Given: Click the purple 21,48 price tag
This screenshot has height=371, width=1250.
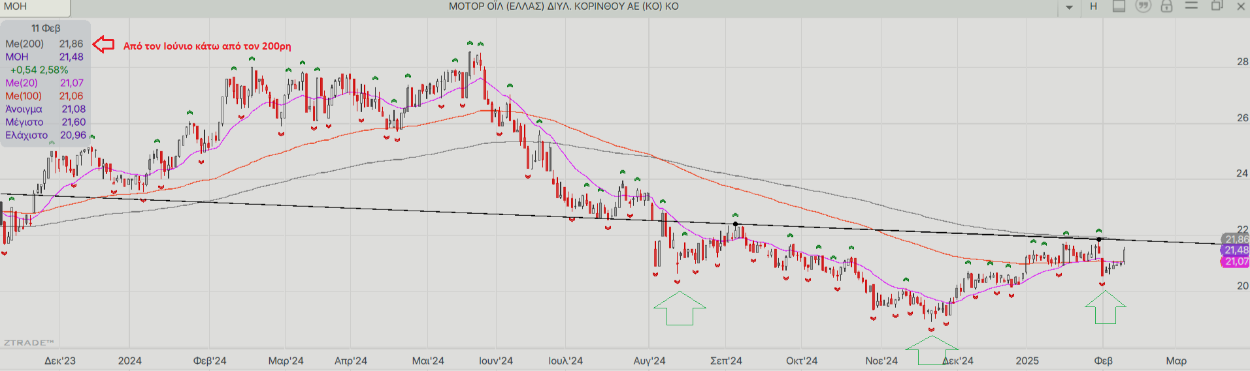Looking at the screenshot, I should click(x=1236, y=250).
